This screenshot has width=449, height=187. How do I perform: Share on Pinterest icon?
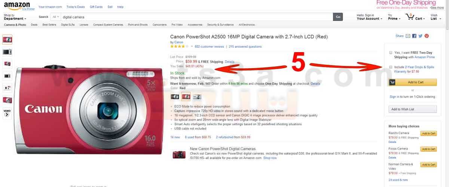click(x=427, y=36)
